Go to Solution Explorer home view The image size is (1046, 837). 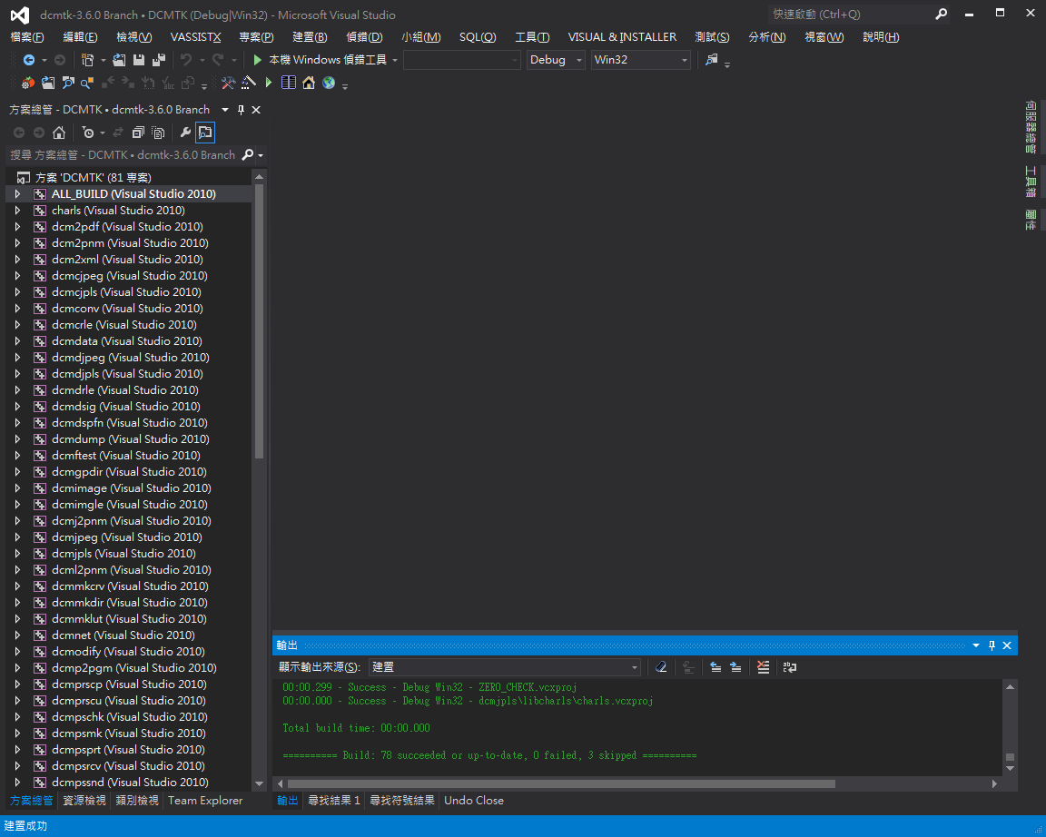[59, 133]
